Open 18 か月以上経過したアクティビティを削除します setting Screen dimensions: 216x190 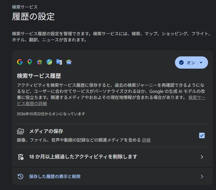pyautogui.click(x=112, y=157)
